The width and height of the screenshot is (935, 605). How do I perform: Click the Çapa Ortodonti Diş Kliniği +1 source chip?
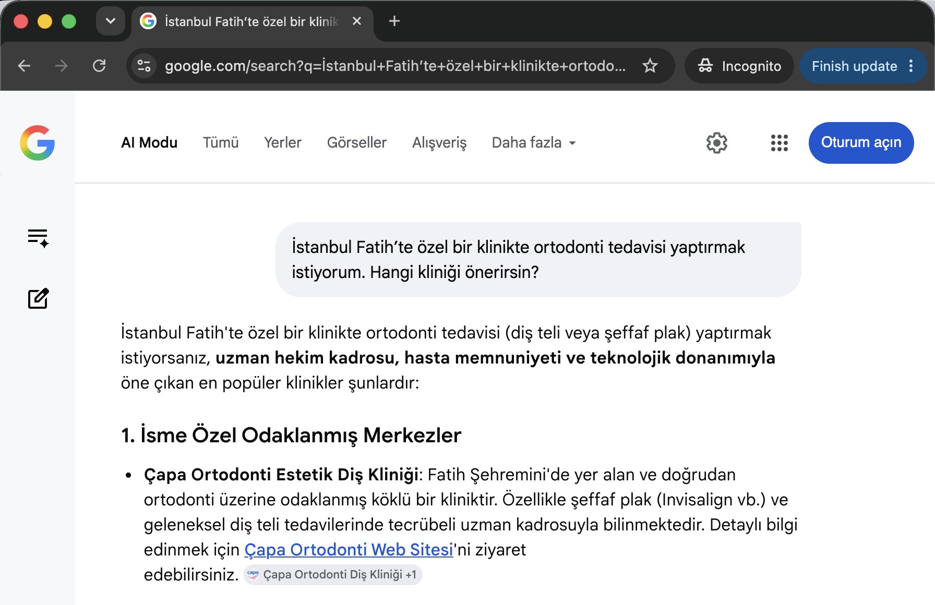point(333,575)
